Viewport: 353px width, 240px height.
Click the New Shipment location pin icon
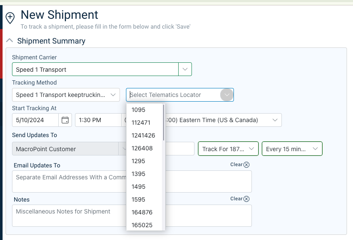10,18
